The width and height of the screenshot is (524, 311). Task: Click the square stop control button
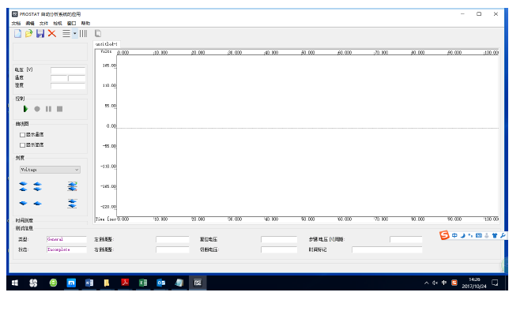pyautogui.click(x=60, y=109)
